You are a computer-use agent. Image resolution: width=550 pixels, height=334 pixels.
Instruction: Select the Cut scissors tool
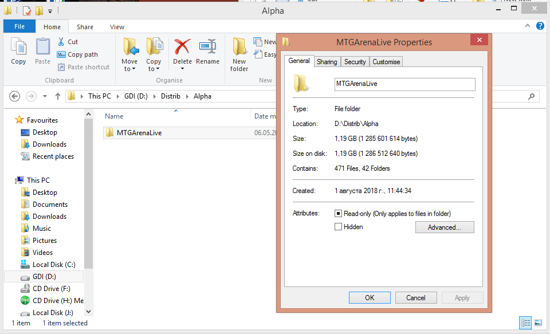[x=62, y=42]
